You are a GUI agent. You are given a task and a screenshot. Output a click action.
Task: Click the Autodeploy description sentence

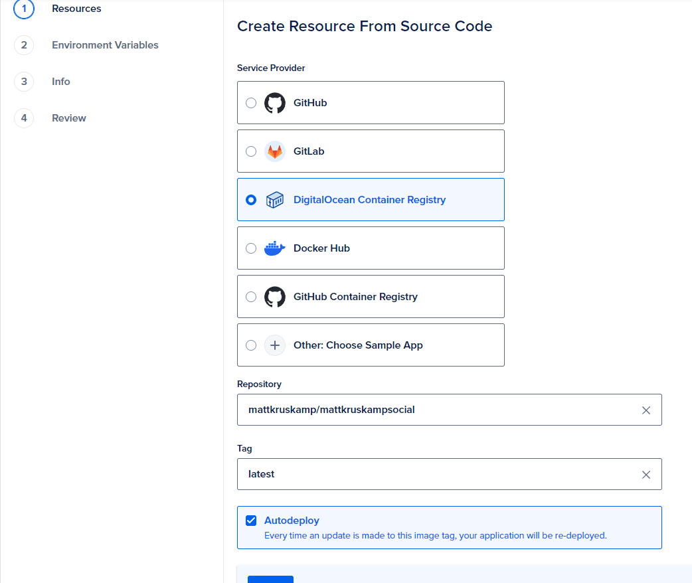436,536
